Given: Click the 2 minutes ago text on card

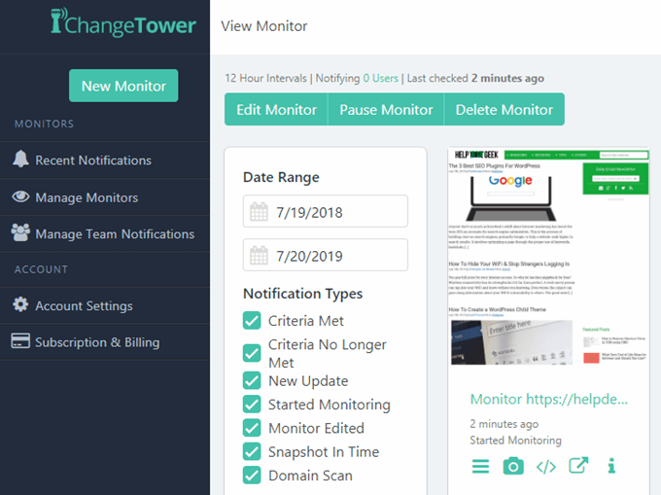Looking at the screenshot, I should tap(504, 424).
